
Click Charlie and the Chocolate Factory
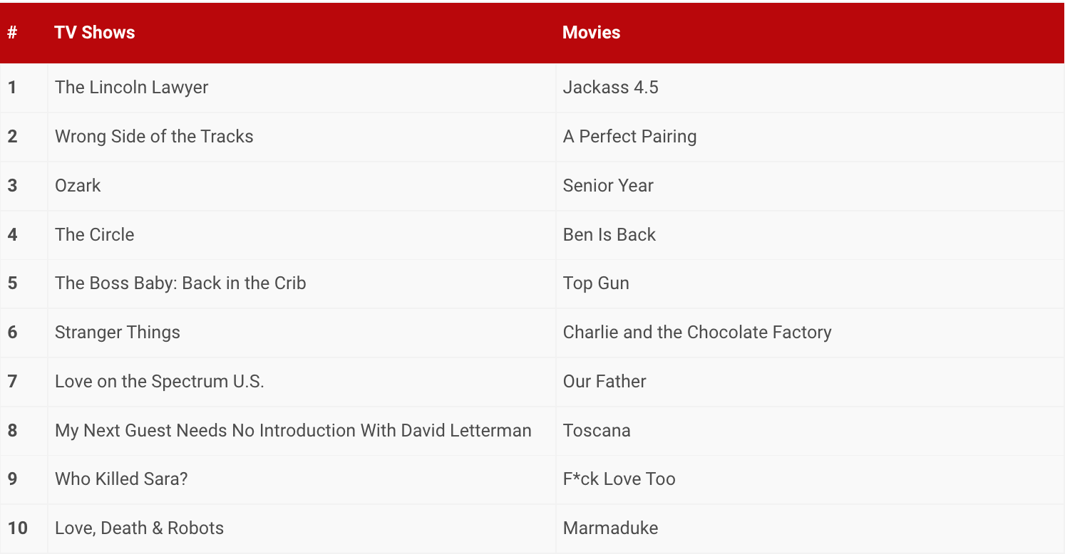pos(696,333)
